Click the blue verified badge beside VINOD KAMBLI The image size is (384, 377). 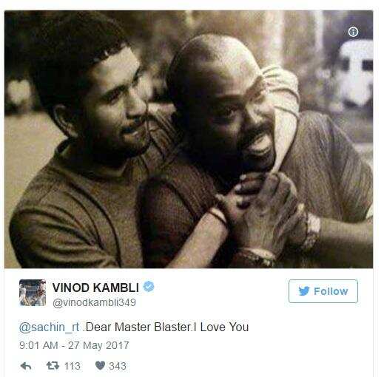click(x=149, y=287)
